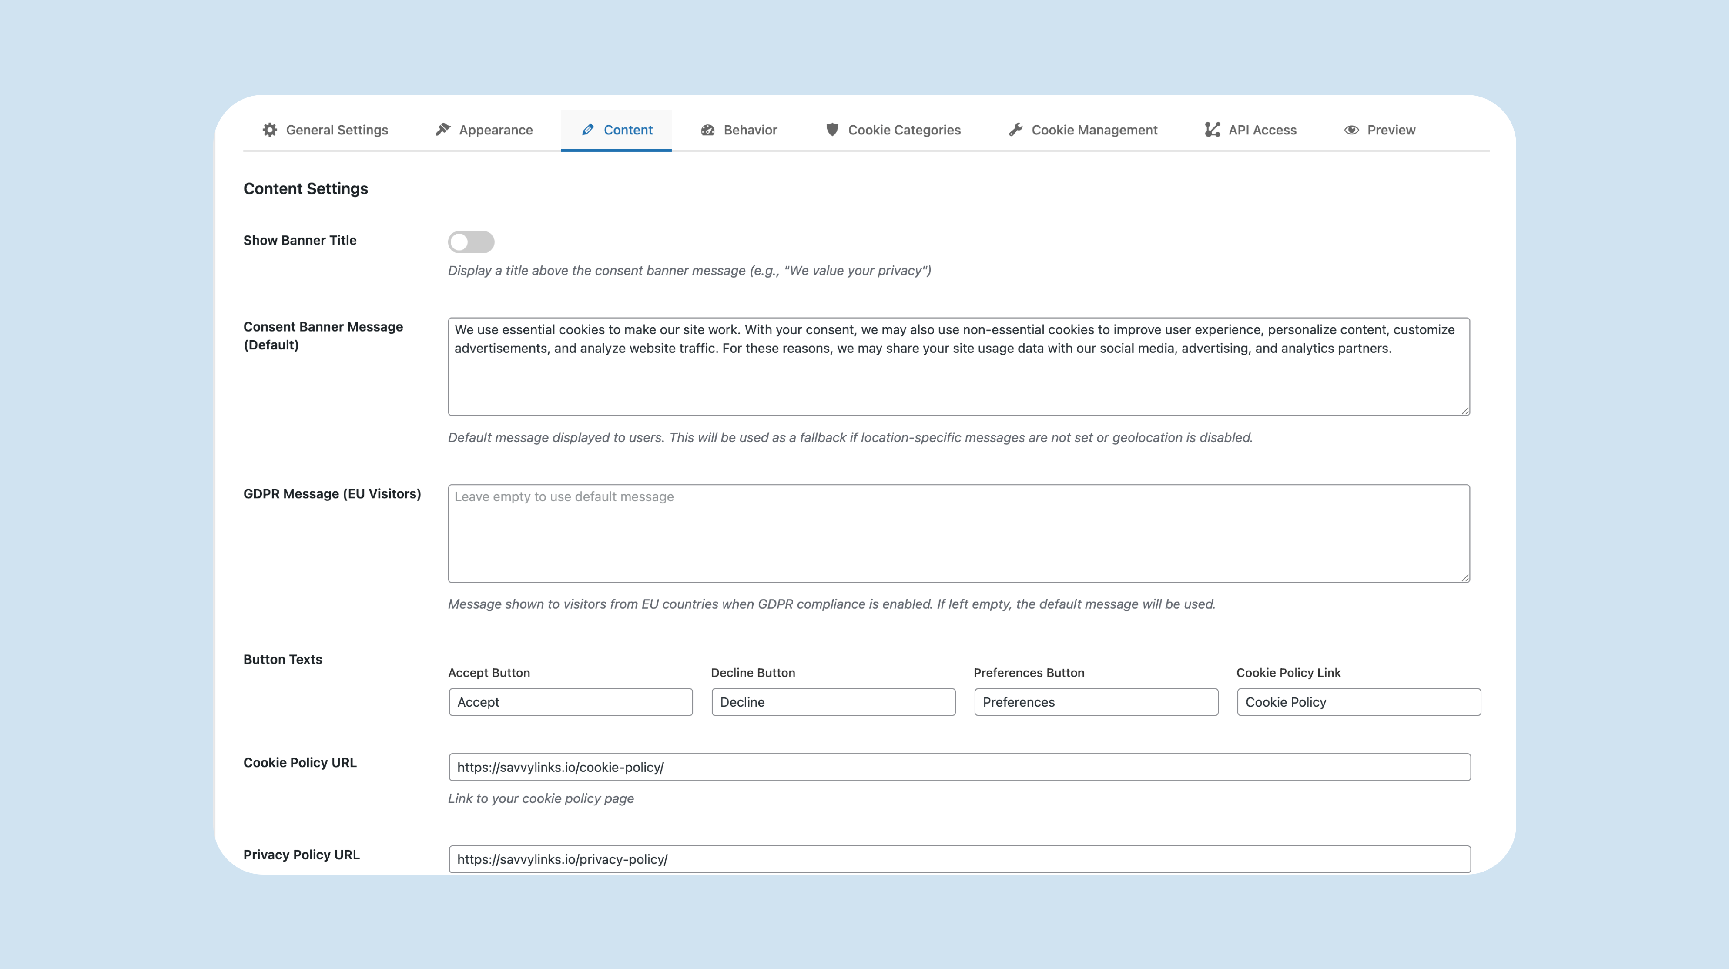Click the paintbrush icon beside Appearance

(x=444, y=130)
